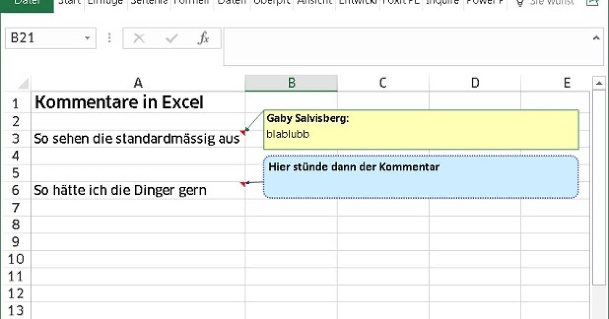Click the formula bar Enter checkmark icon
This screenshot has height=319, width=609.
click(x=172, y=39)
